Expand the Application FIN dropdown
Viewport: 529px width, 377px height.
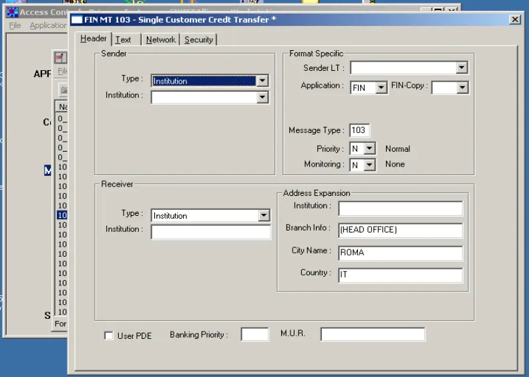pos(381,88)
